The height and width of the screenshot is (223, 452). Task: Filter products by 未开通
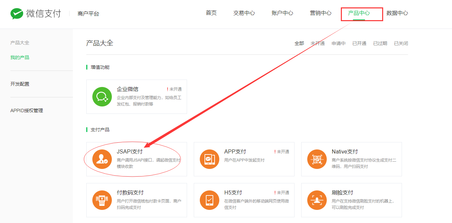coord(318,43)
